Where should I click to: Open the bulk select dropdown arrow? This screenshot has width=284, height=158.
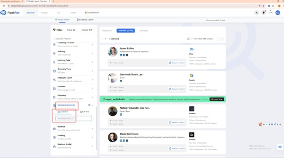point(106,39)
